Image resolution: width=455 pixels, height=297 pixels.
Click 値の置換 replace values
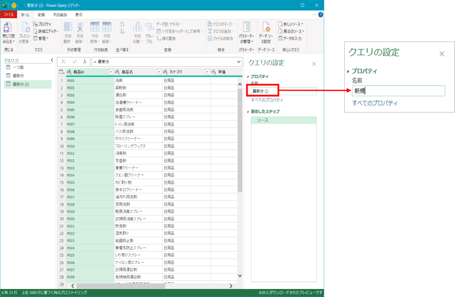(166, 38)
